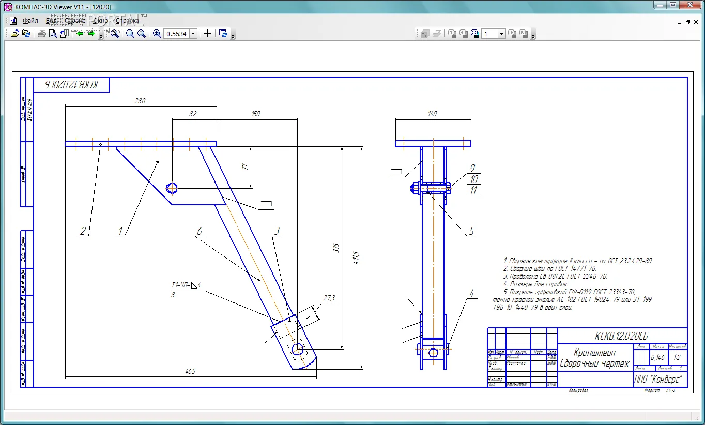
Task: Click the green left arrow icon
Action: (80, 34)
